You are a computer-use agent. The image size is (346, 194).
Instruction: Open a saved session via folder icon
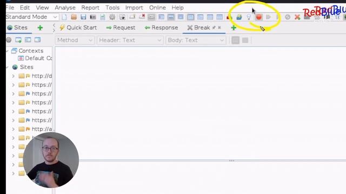coord(74,17)
